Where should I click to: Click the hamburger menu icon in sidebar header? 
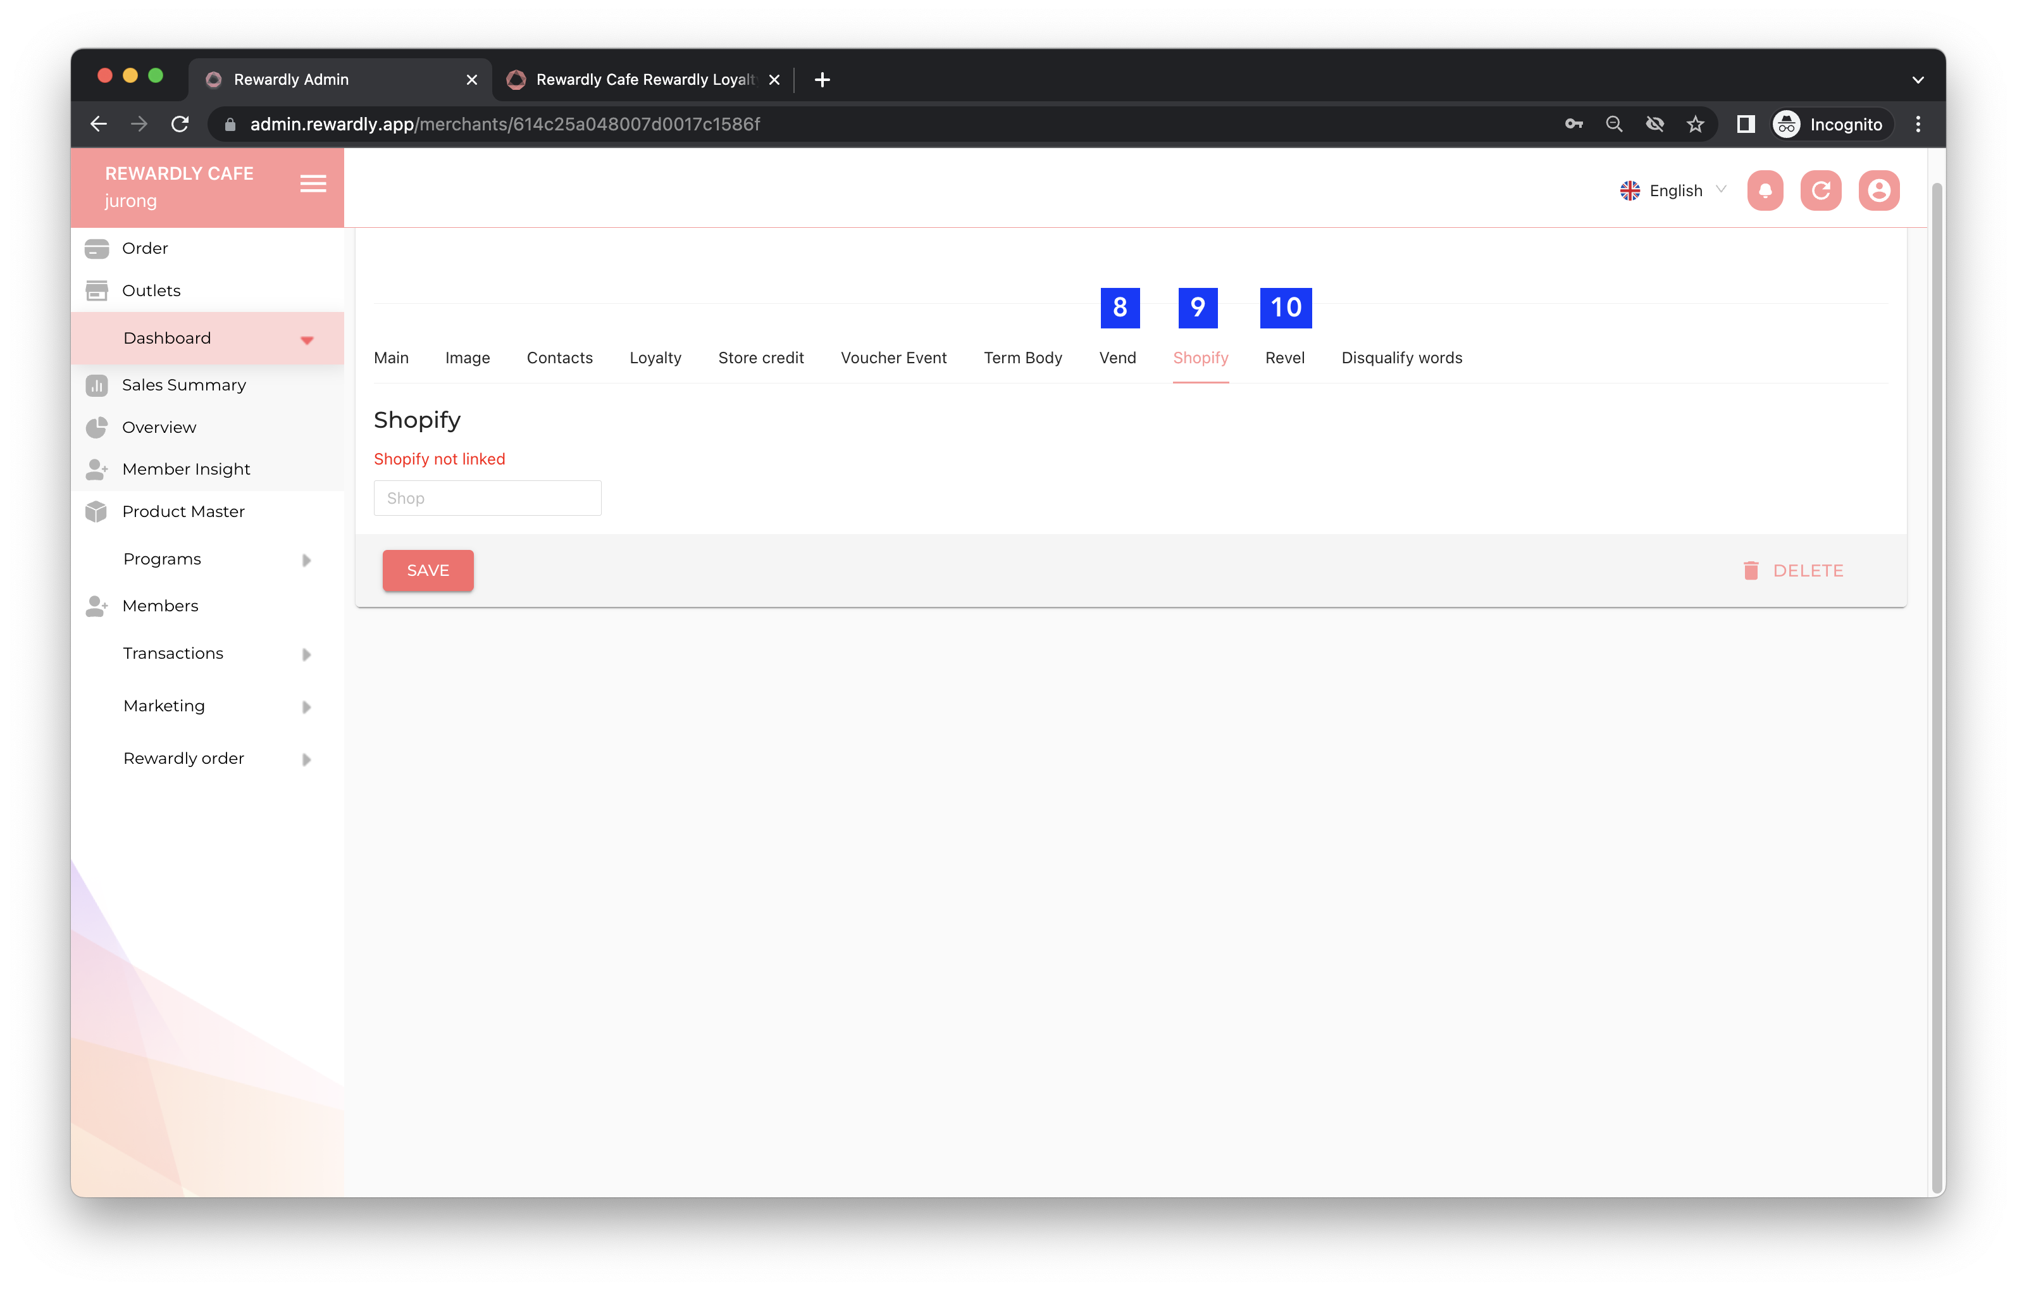(313, 184)
